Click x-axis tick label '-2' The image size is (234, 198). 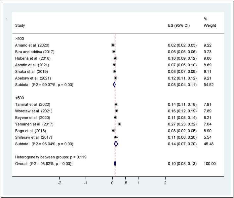tap(59, 183)
